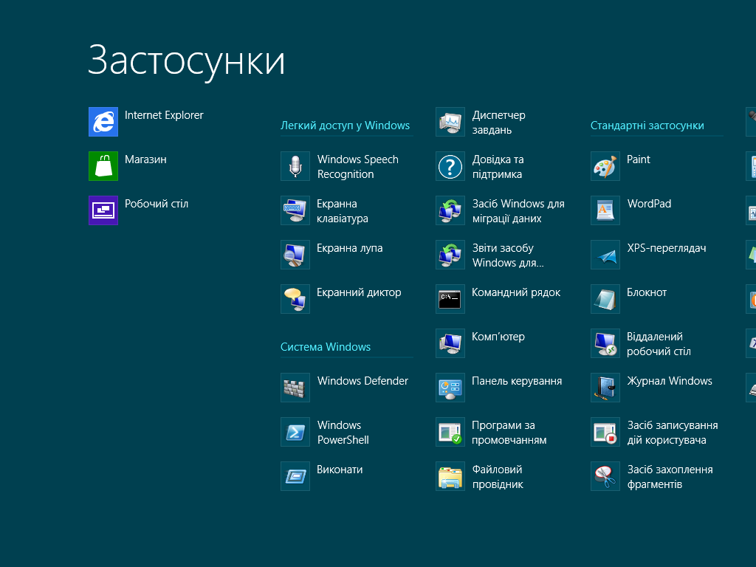The width and height of the screenshot is (756, 567).
Task: Start Windows Speech Recognition microphone icon
Action: [x=295, y=166]
